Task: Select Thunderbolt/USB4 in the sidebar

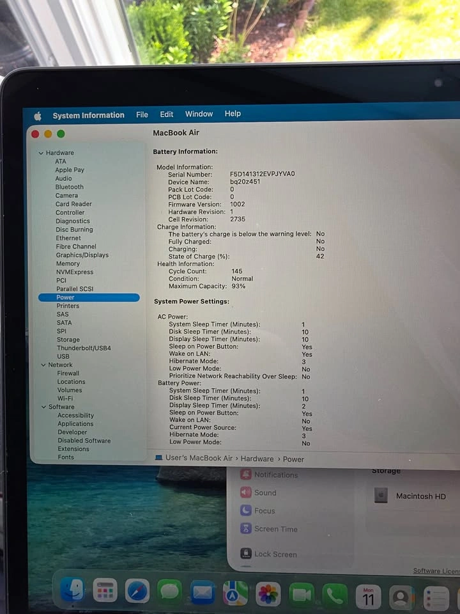Action: pyautogui.click(x=84, y=348)
